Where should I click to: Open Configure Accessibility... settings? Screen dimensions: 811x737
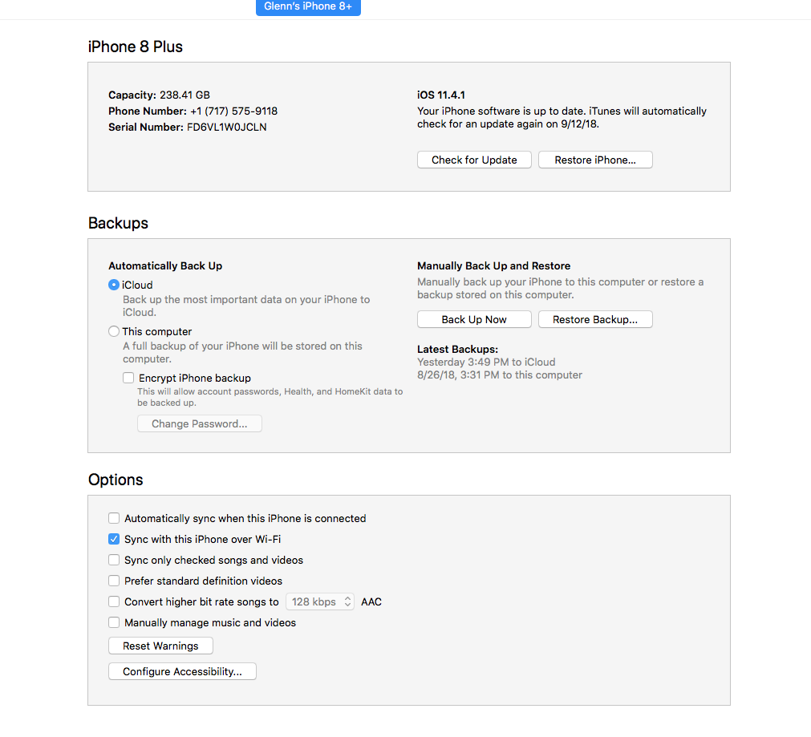pyautogui.click(x=183, y=671)
